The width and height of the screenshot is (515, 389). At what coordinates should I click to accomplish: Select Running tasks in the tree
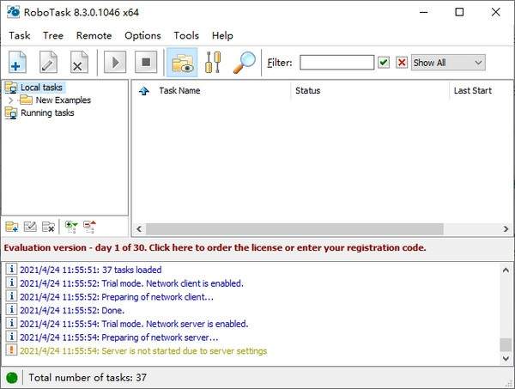coord(46,113)
